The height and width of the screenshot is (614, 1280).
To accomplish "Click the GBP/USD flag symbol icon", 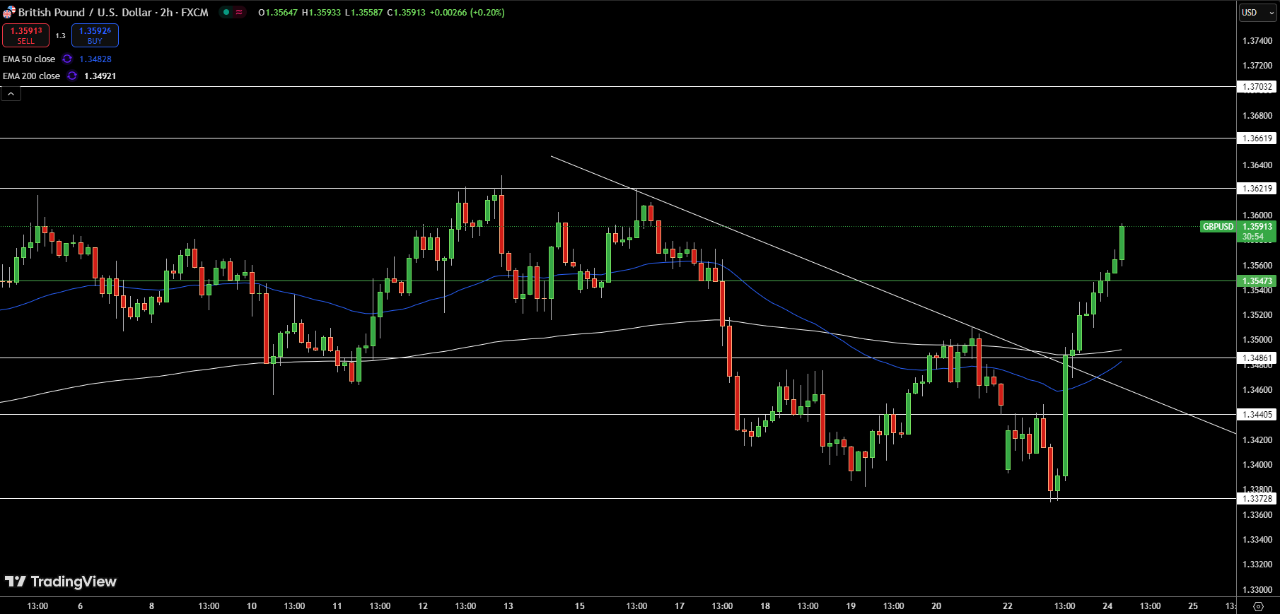I will (x=8, y=12).
